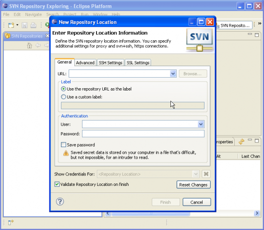Viewport: 264px width, 230px height.
Task: Click the Home icon in SVN Repositories view
Action: 29,46
